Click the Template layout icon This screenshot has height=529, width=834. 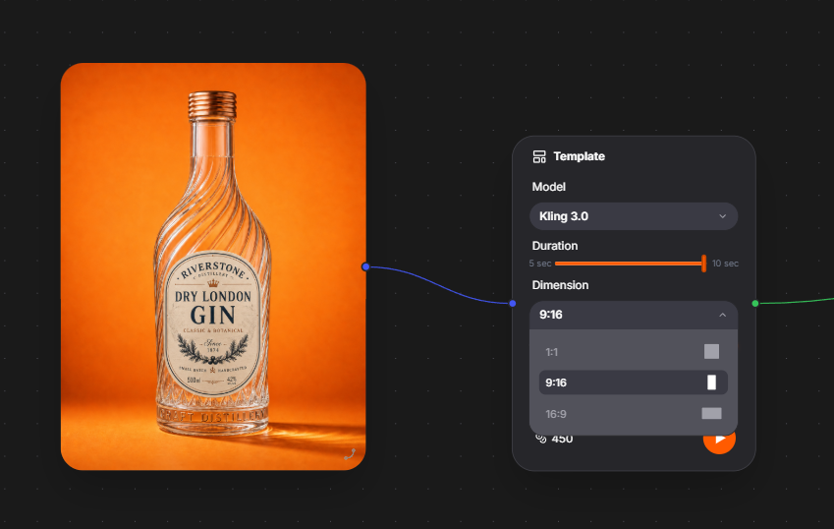pyautogui.click(x=539, y=156)
